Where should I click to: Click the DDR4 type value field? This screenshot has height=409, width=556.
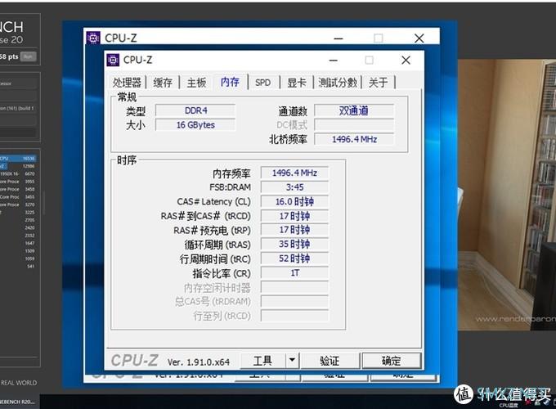click(x=195, y=110)
